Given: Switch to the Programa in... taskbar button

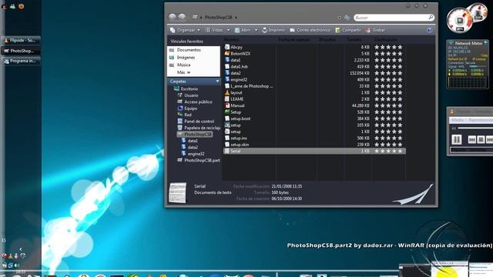Looking at the screenshot, I should coord(21,61).
